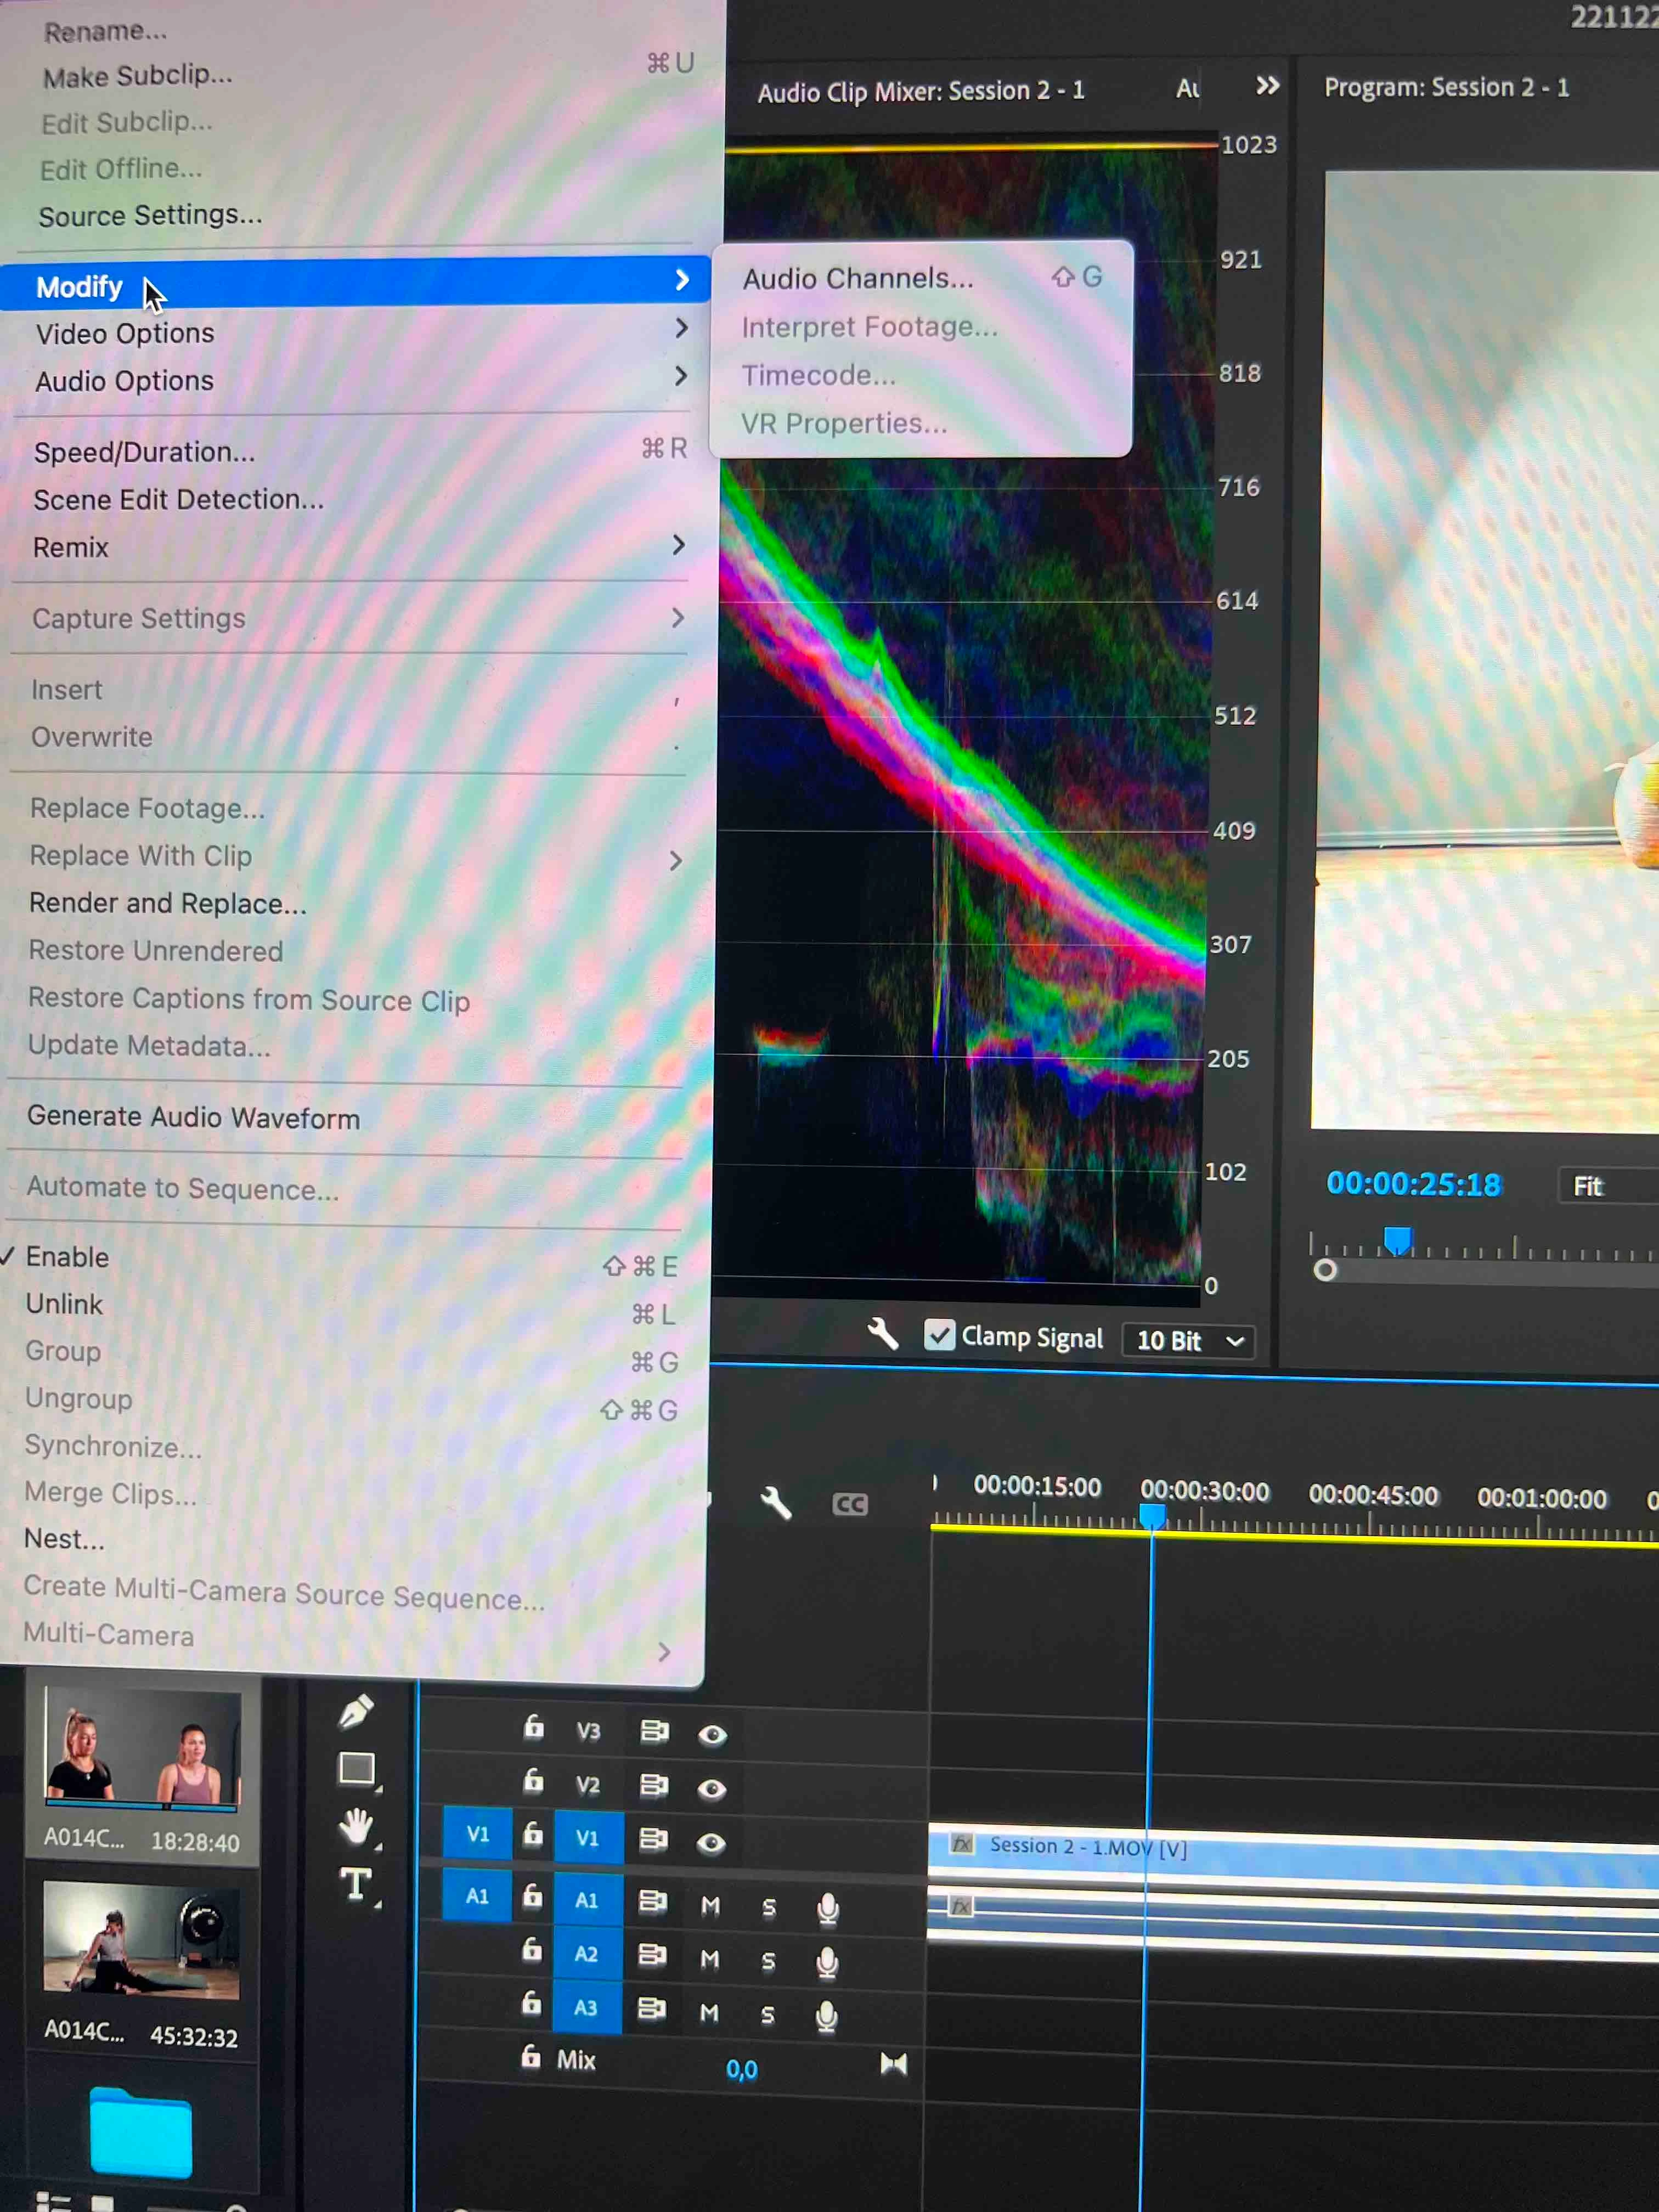Click Nest in the context menu
This screenshot has width=1659, height=2212.
(x=64, y=1539)
